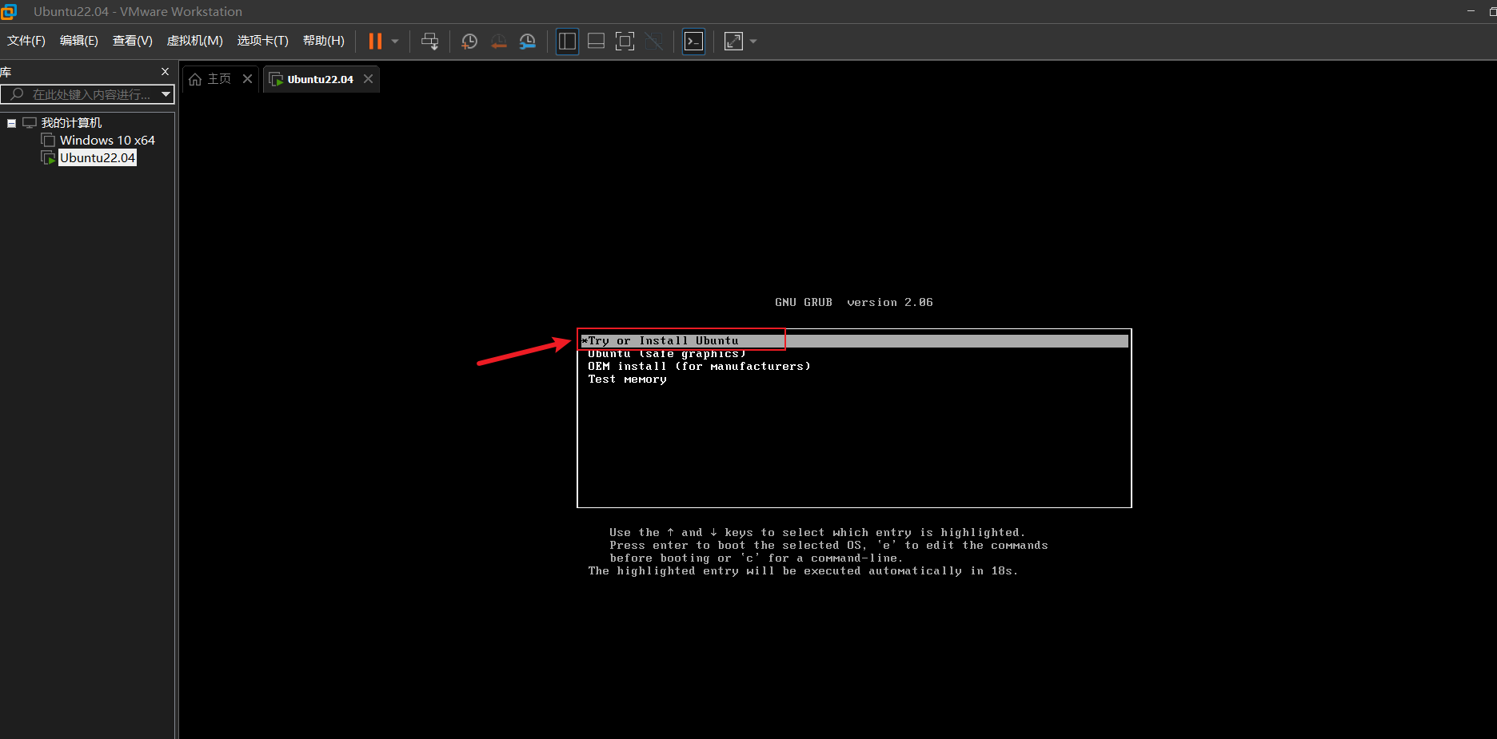Toggle the library sidebar view
The height and width of the screenshot is (739, 1497).
tap(567, 42)
